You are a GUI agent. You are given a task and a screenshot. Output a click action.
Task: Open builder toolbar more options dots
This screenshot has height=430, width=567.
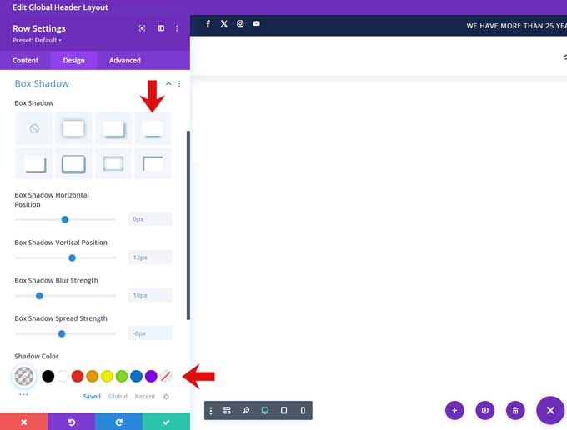[x=211, y=411]
